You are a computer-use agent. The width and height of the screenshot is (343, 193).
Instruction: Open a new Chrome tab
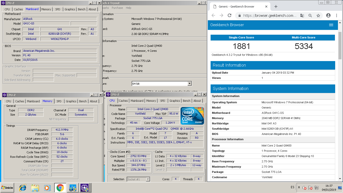(x=276, y=7)
